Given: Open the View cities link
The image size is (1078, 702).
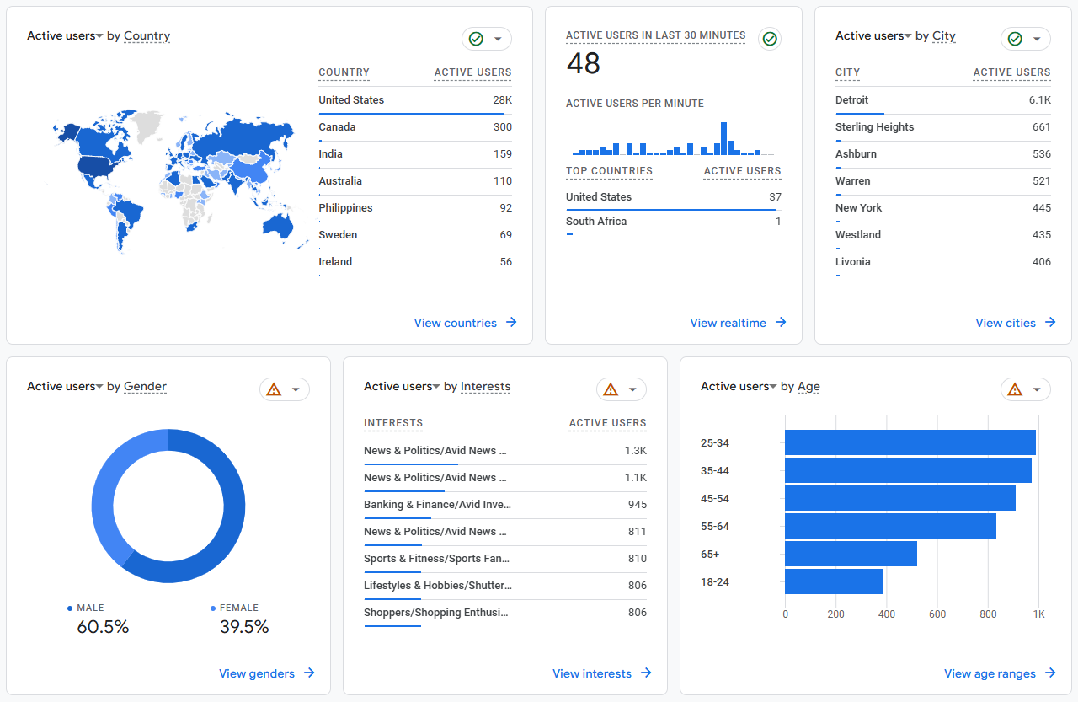Looking at the screenshot, I should coord(1005,323).
